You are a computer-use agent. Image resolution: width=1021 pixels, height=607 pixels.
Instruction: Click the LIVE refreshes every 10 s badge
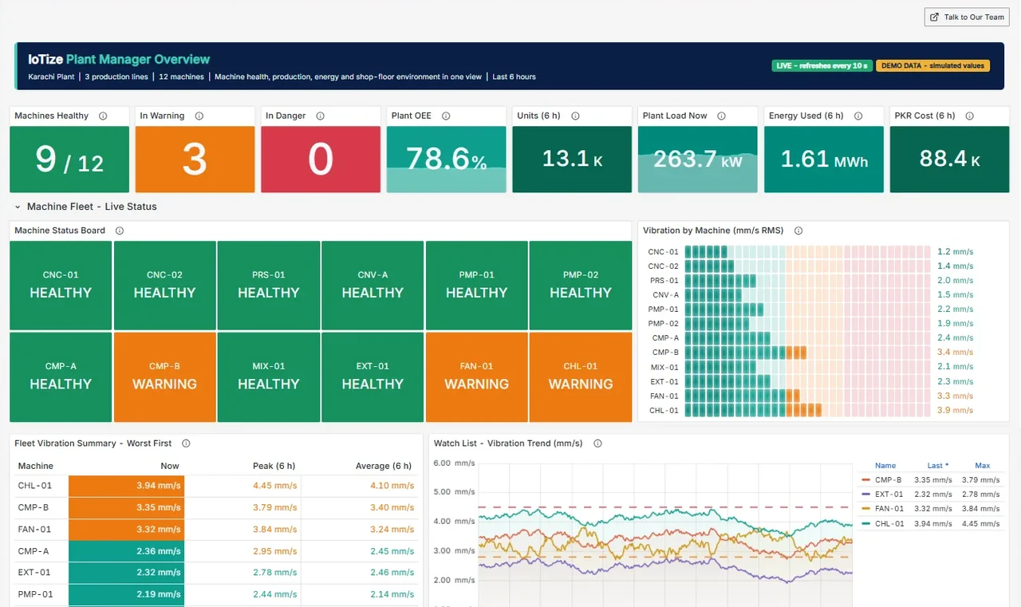(822, 65)
